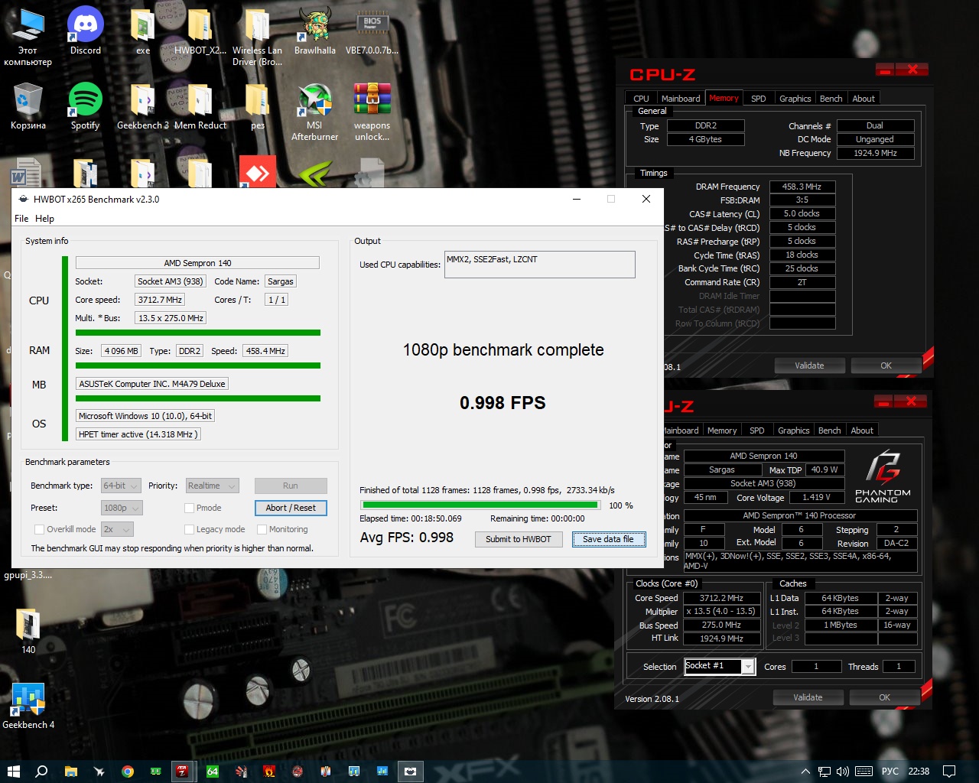Switch to Bench tab in lower CPU-Z window
The width and height of the screenshot is (979, 783).
(x=829, y=430)
